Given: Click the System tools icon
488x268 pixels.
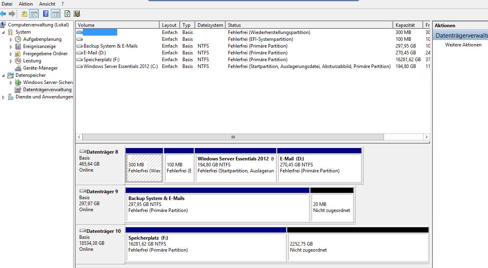Looking at the screenshot, I should 11,32.
